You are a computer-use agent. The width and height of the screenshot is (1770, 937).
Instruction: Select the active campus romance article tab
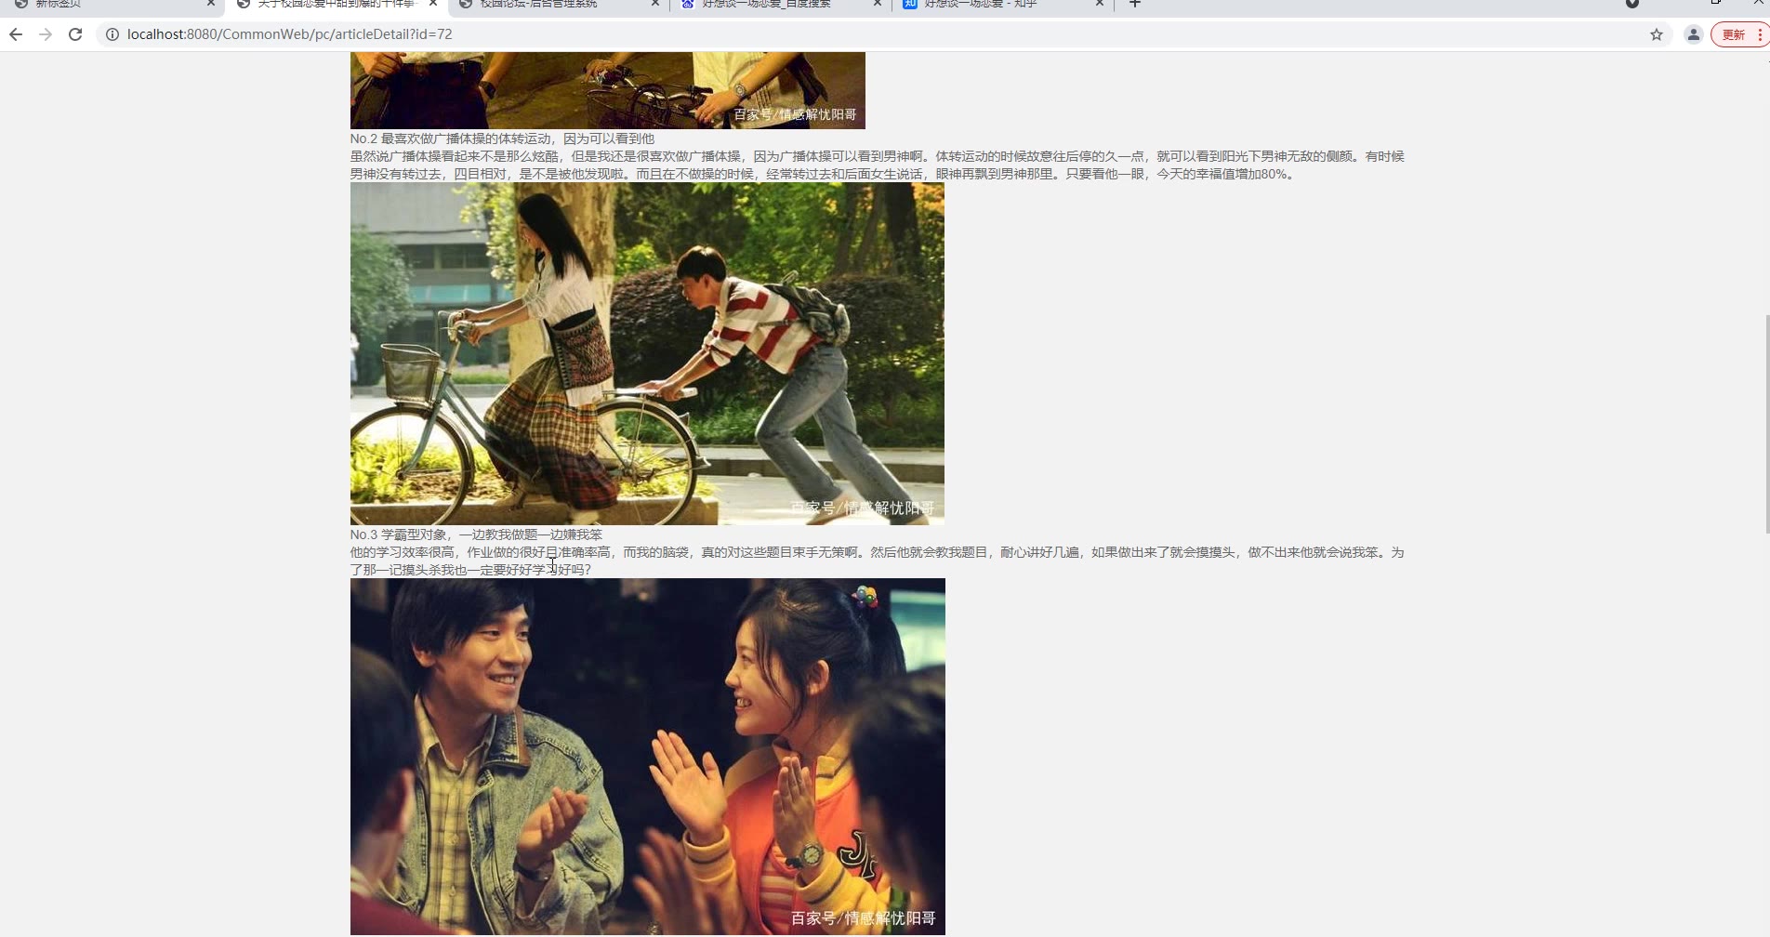(x=334, y=5)
